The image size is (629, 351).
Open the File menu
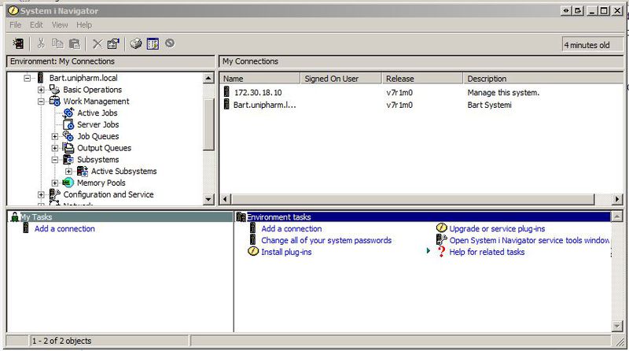15,25
